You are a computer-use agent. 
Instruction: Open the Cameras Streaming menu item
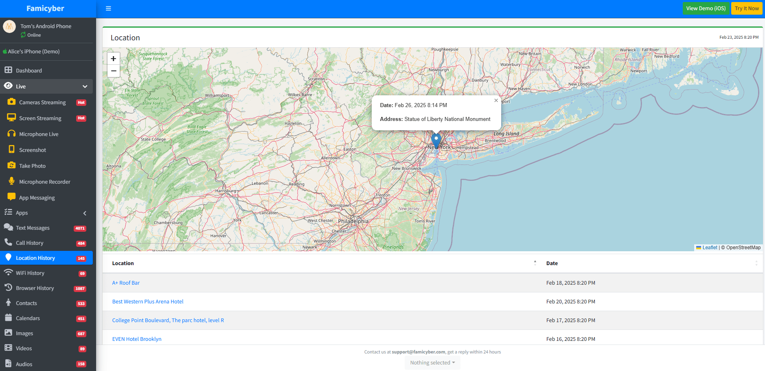[46, 102]
